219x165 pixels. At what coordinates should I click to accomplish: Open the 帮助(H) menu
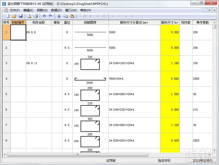(85, 10)
